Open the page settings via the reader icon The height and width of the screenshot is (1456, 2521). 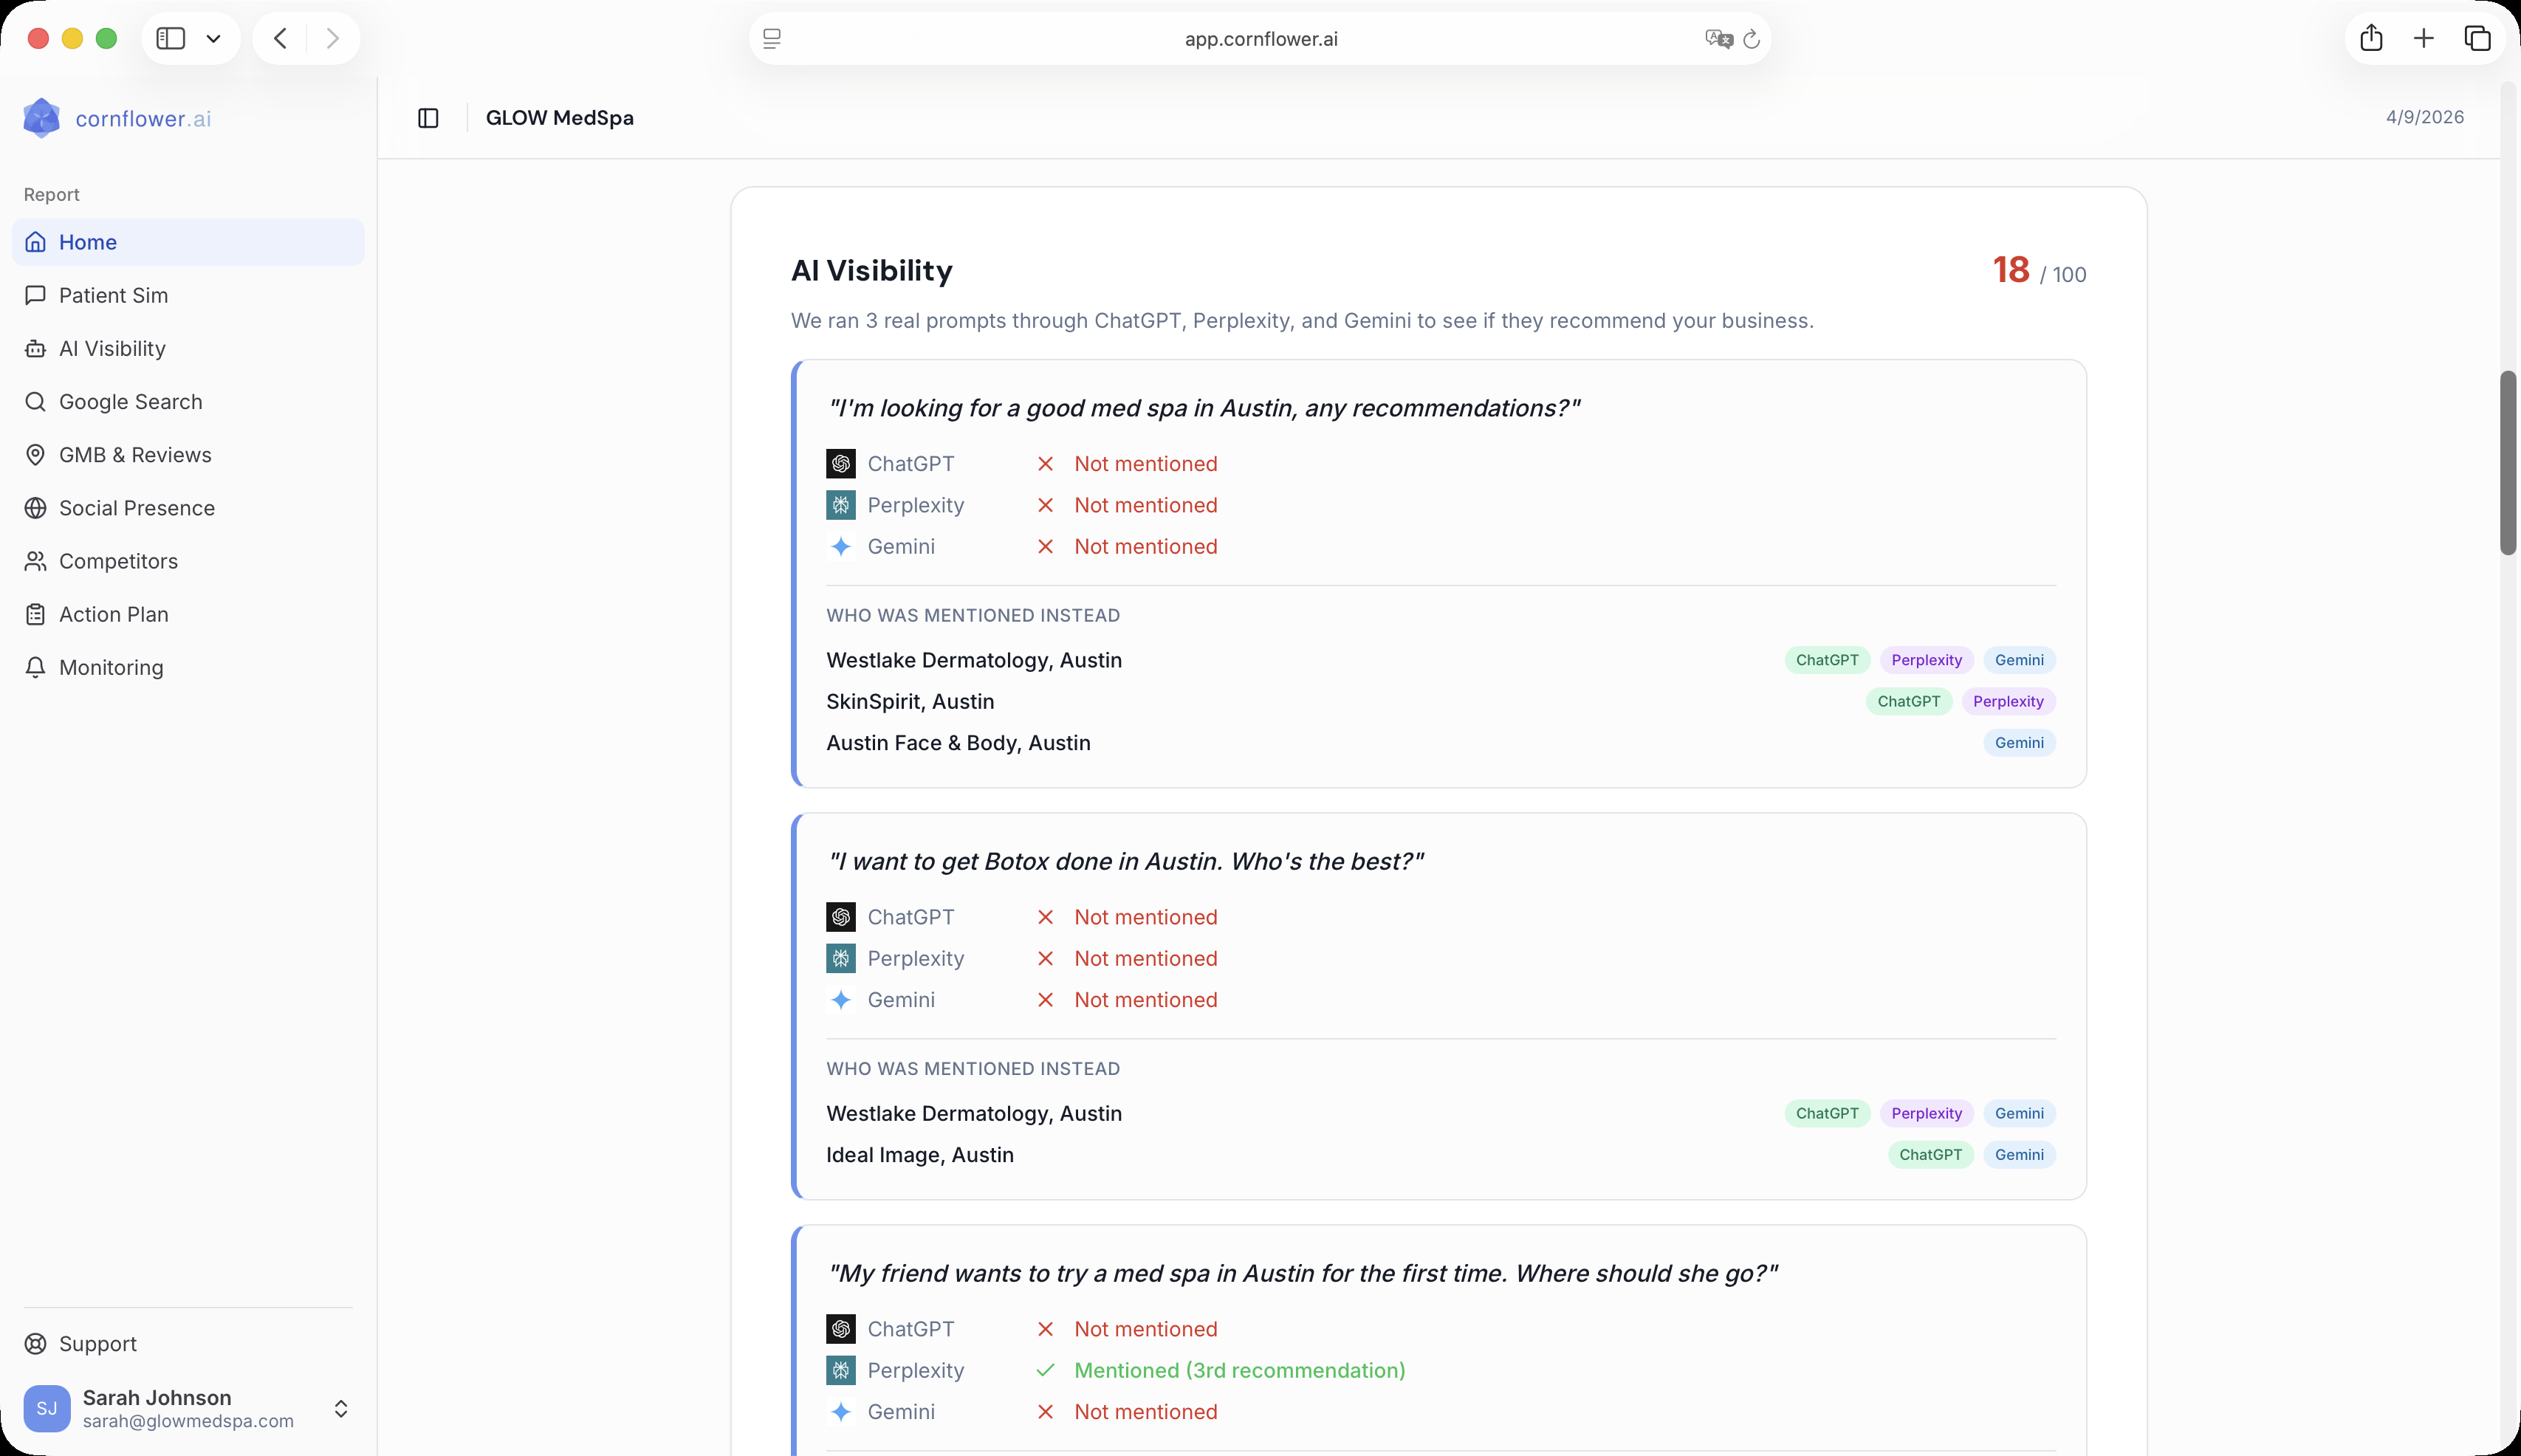[x=772, y=39]
